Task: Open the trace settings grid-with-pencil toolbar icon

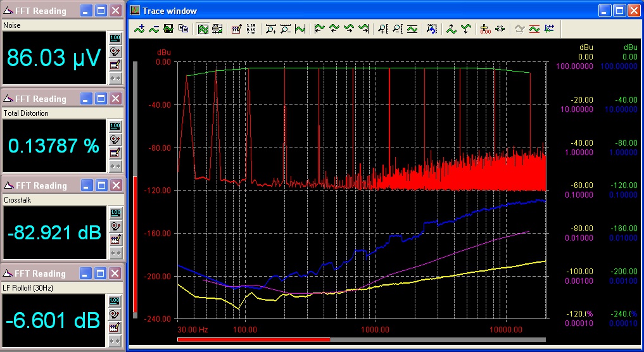Action: (237, 28)
